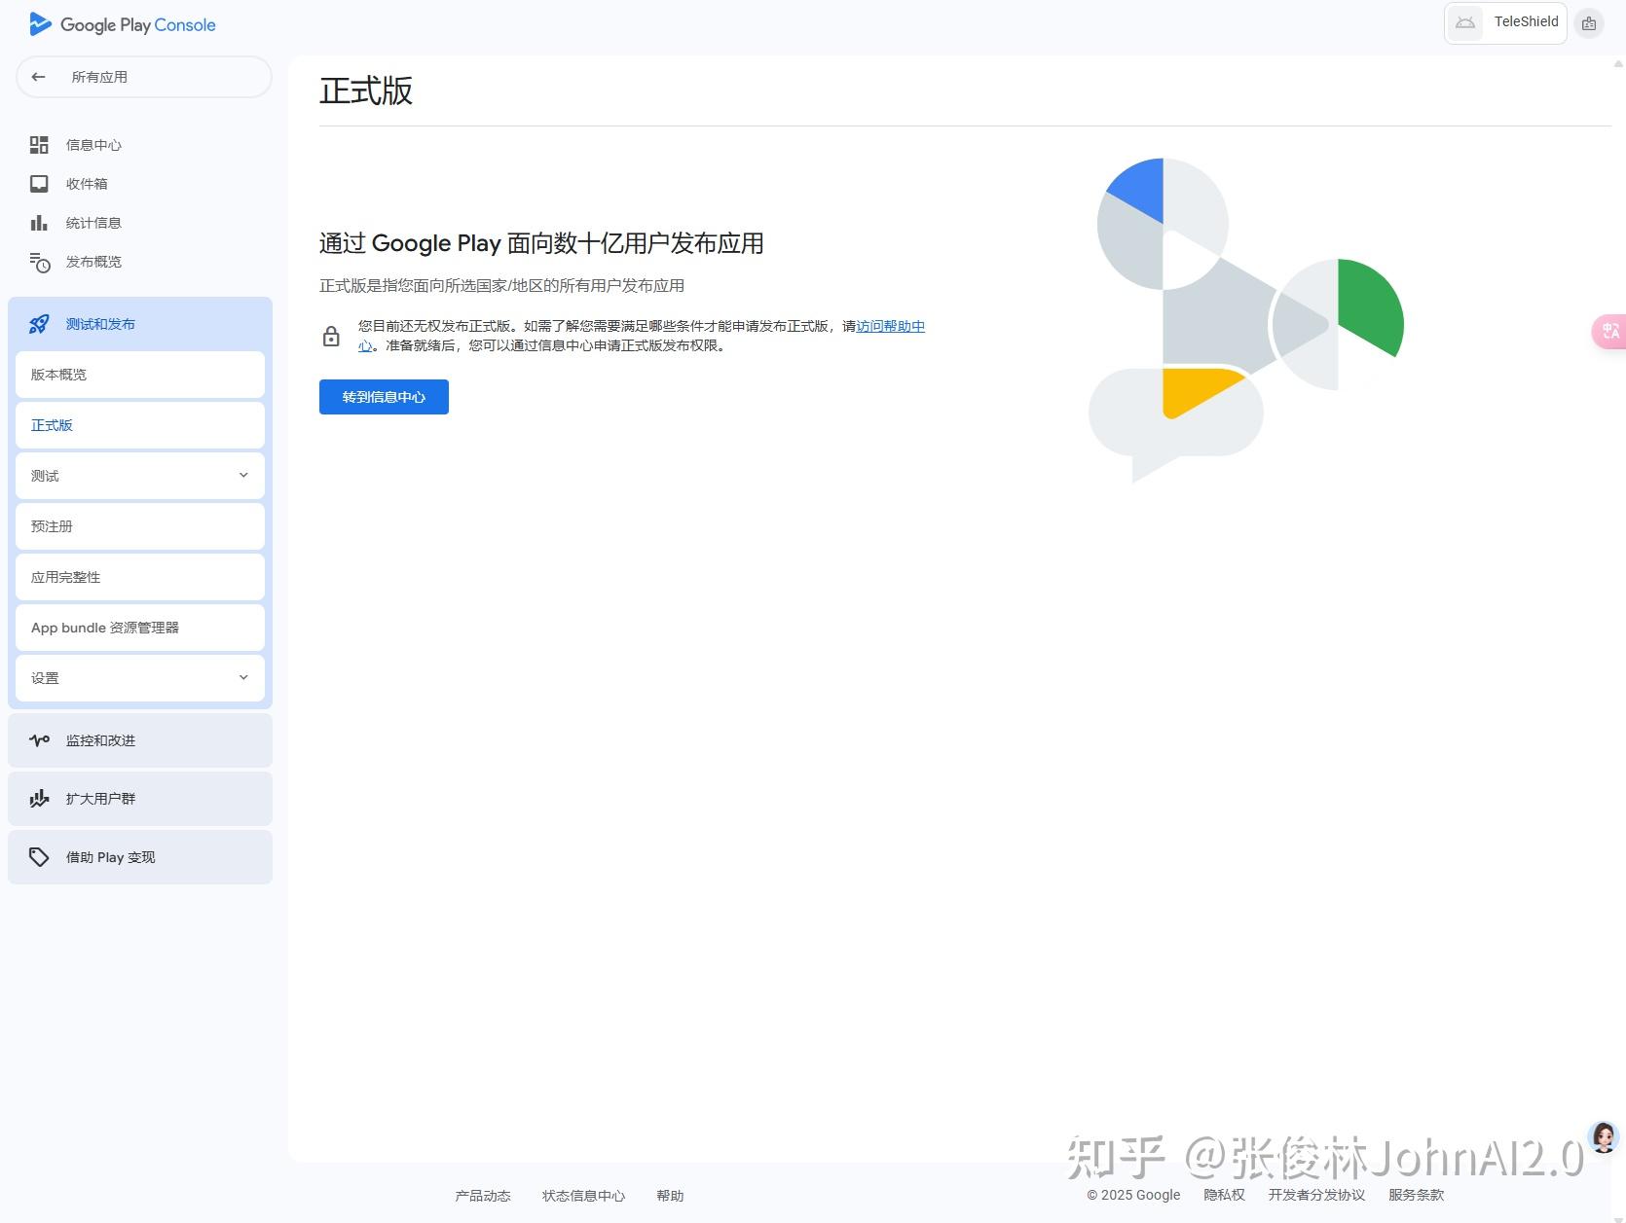The width and height of the screenshot is (1626, 1223).
Task: Click the Google Play Console logo
Action: tap(123, 24)
